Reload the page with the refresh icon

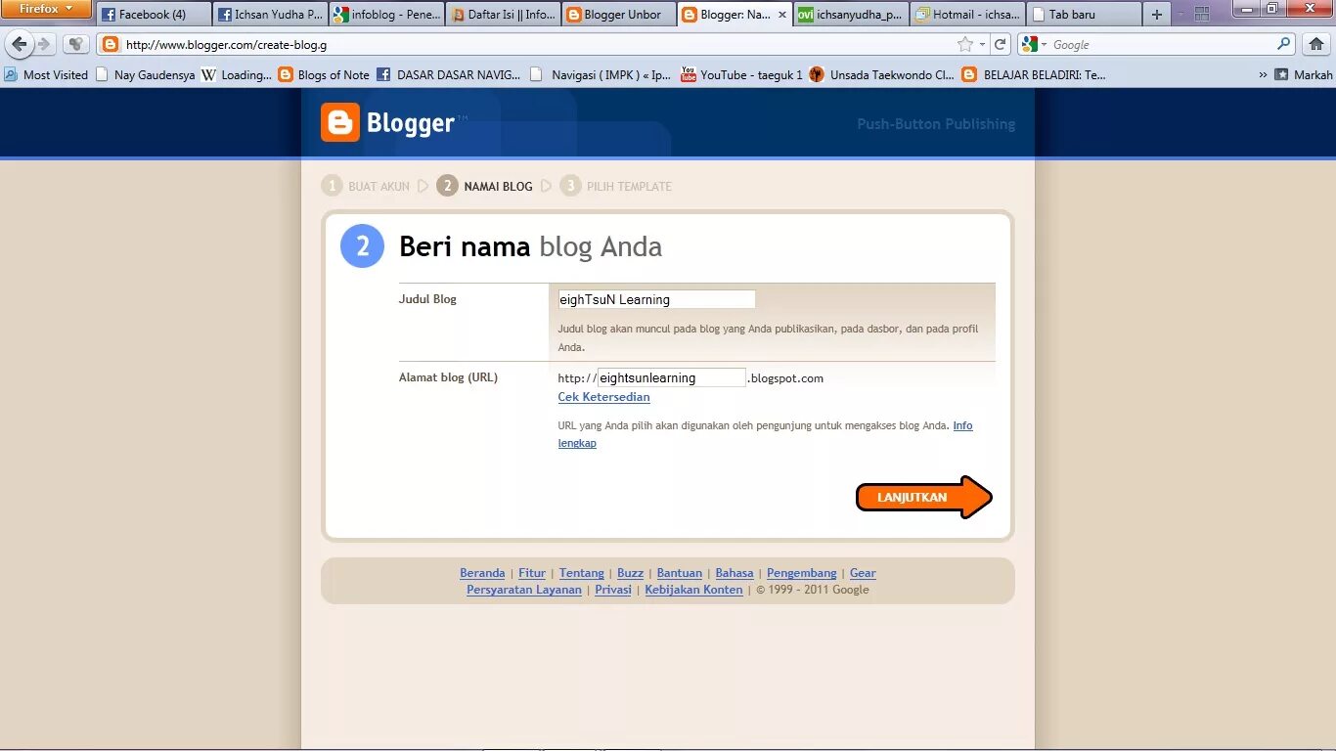click(1000, 44)
